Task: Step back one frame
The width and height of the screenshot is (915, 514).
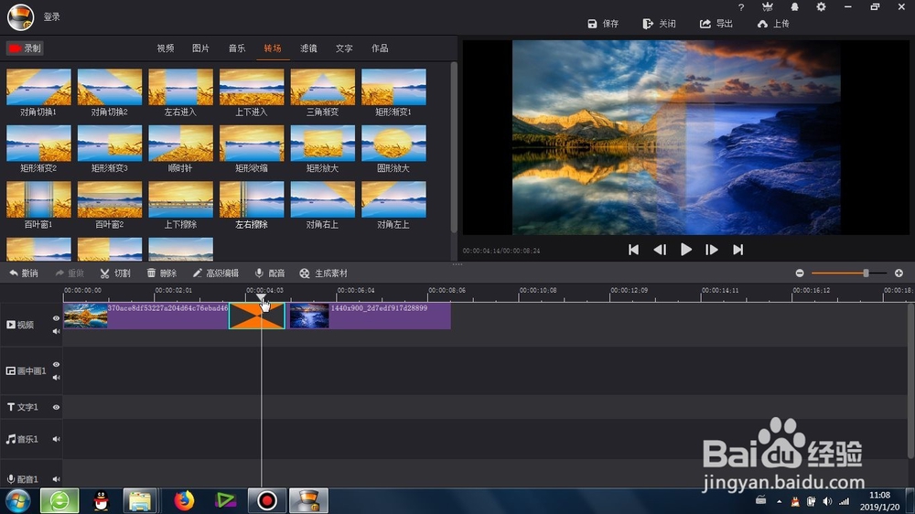Action: click(x=660, y=250)
